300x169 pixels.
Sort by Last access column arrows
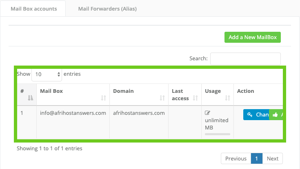tap(195, 98)
